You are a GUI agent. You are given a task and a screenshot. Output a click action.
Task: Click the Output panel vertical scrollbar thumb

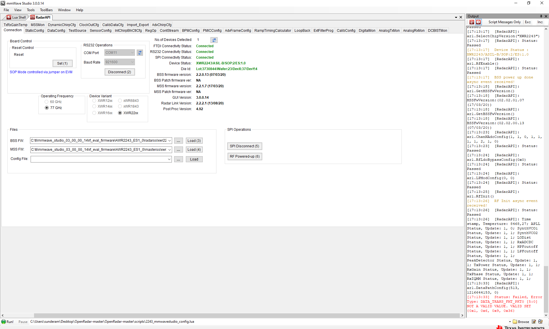[x=546, y=289]
